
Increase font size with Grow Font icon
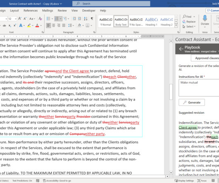[x=20, y=19]
